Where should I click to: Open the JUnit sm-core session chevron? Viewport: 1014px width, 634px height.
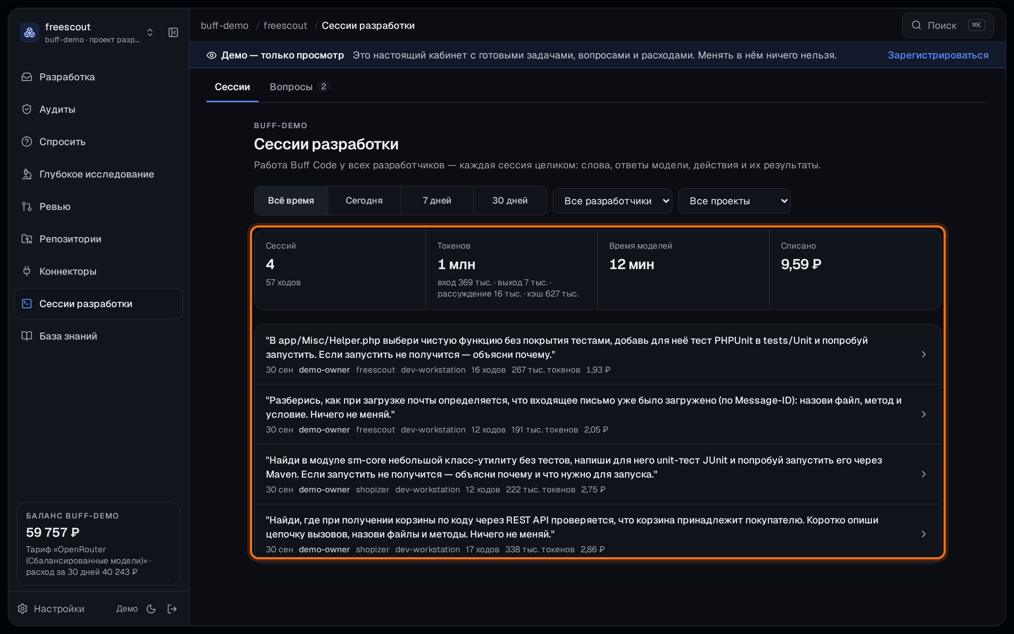point(924,474)
